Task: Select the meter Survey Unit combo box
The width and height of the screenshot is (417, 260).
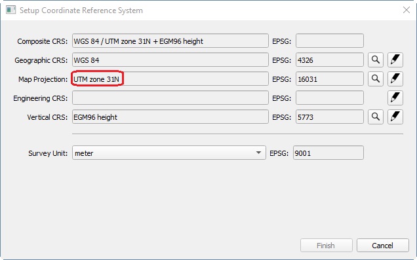Action: click(x=169, y=153)
